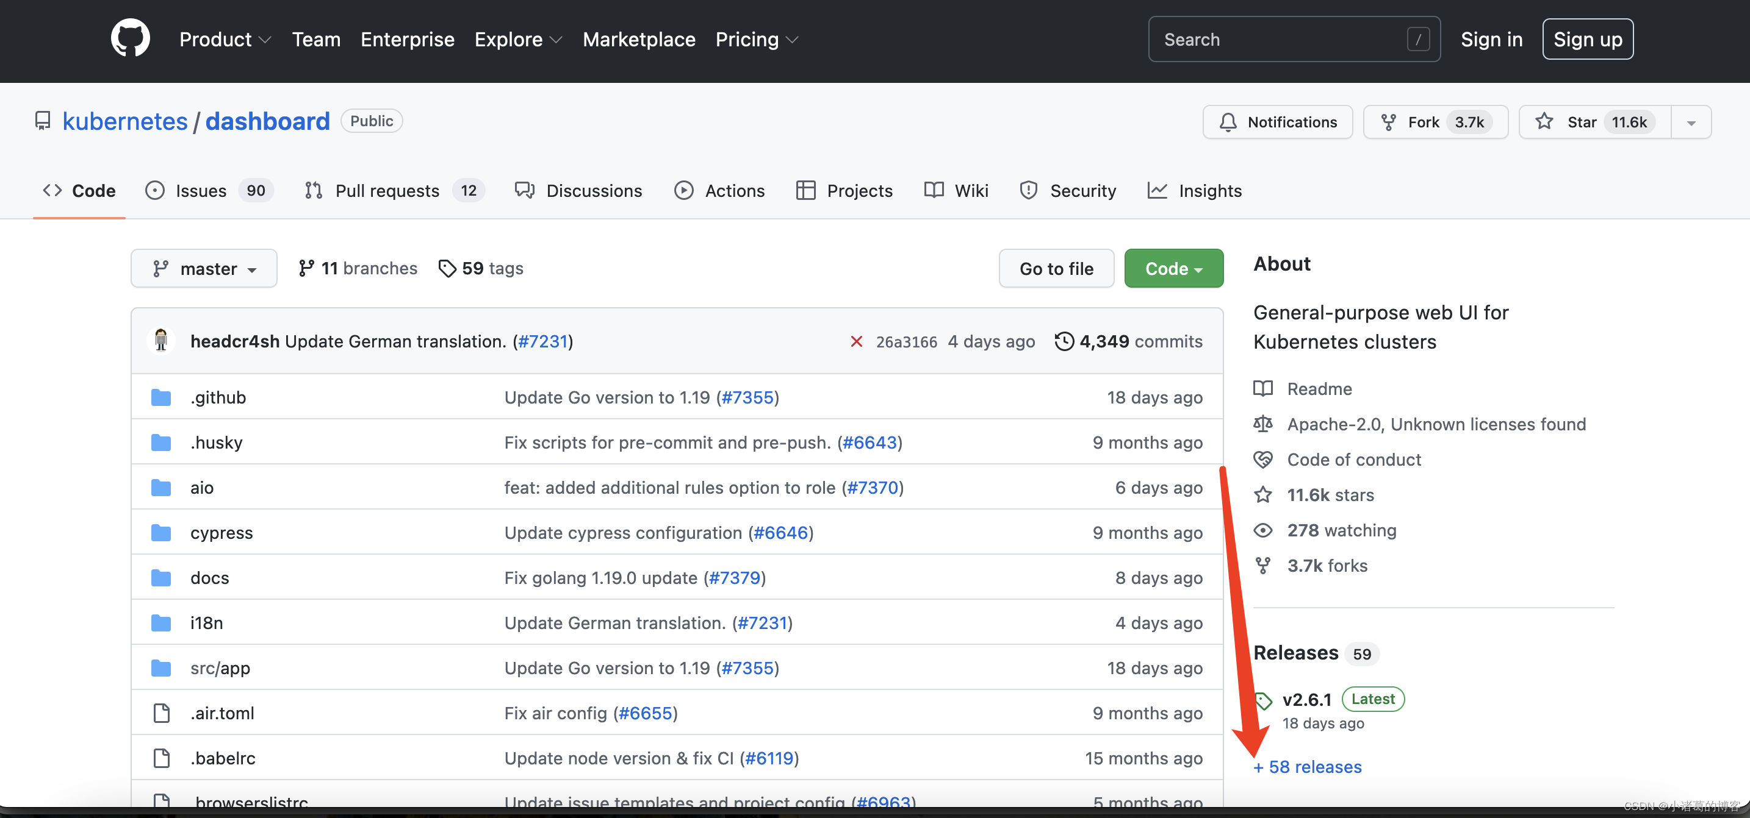Switch to the Discussions tab
Viewport: 1750px width, 818px height.
pos(578,191)
